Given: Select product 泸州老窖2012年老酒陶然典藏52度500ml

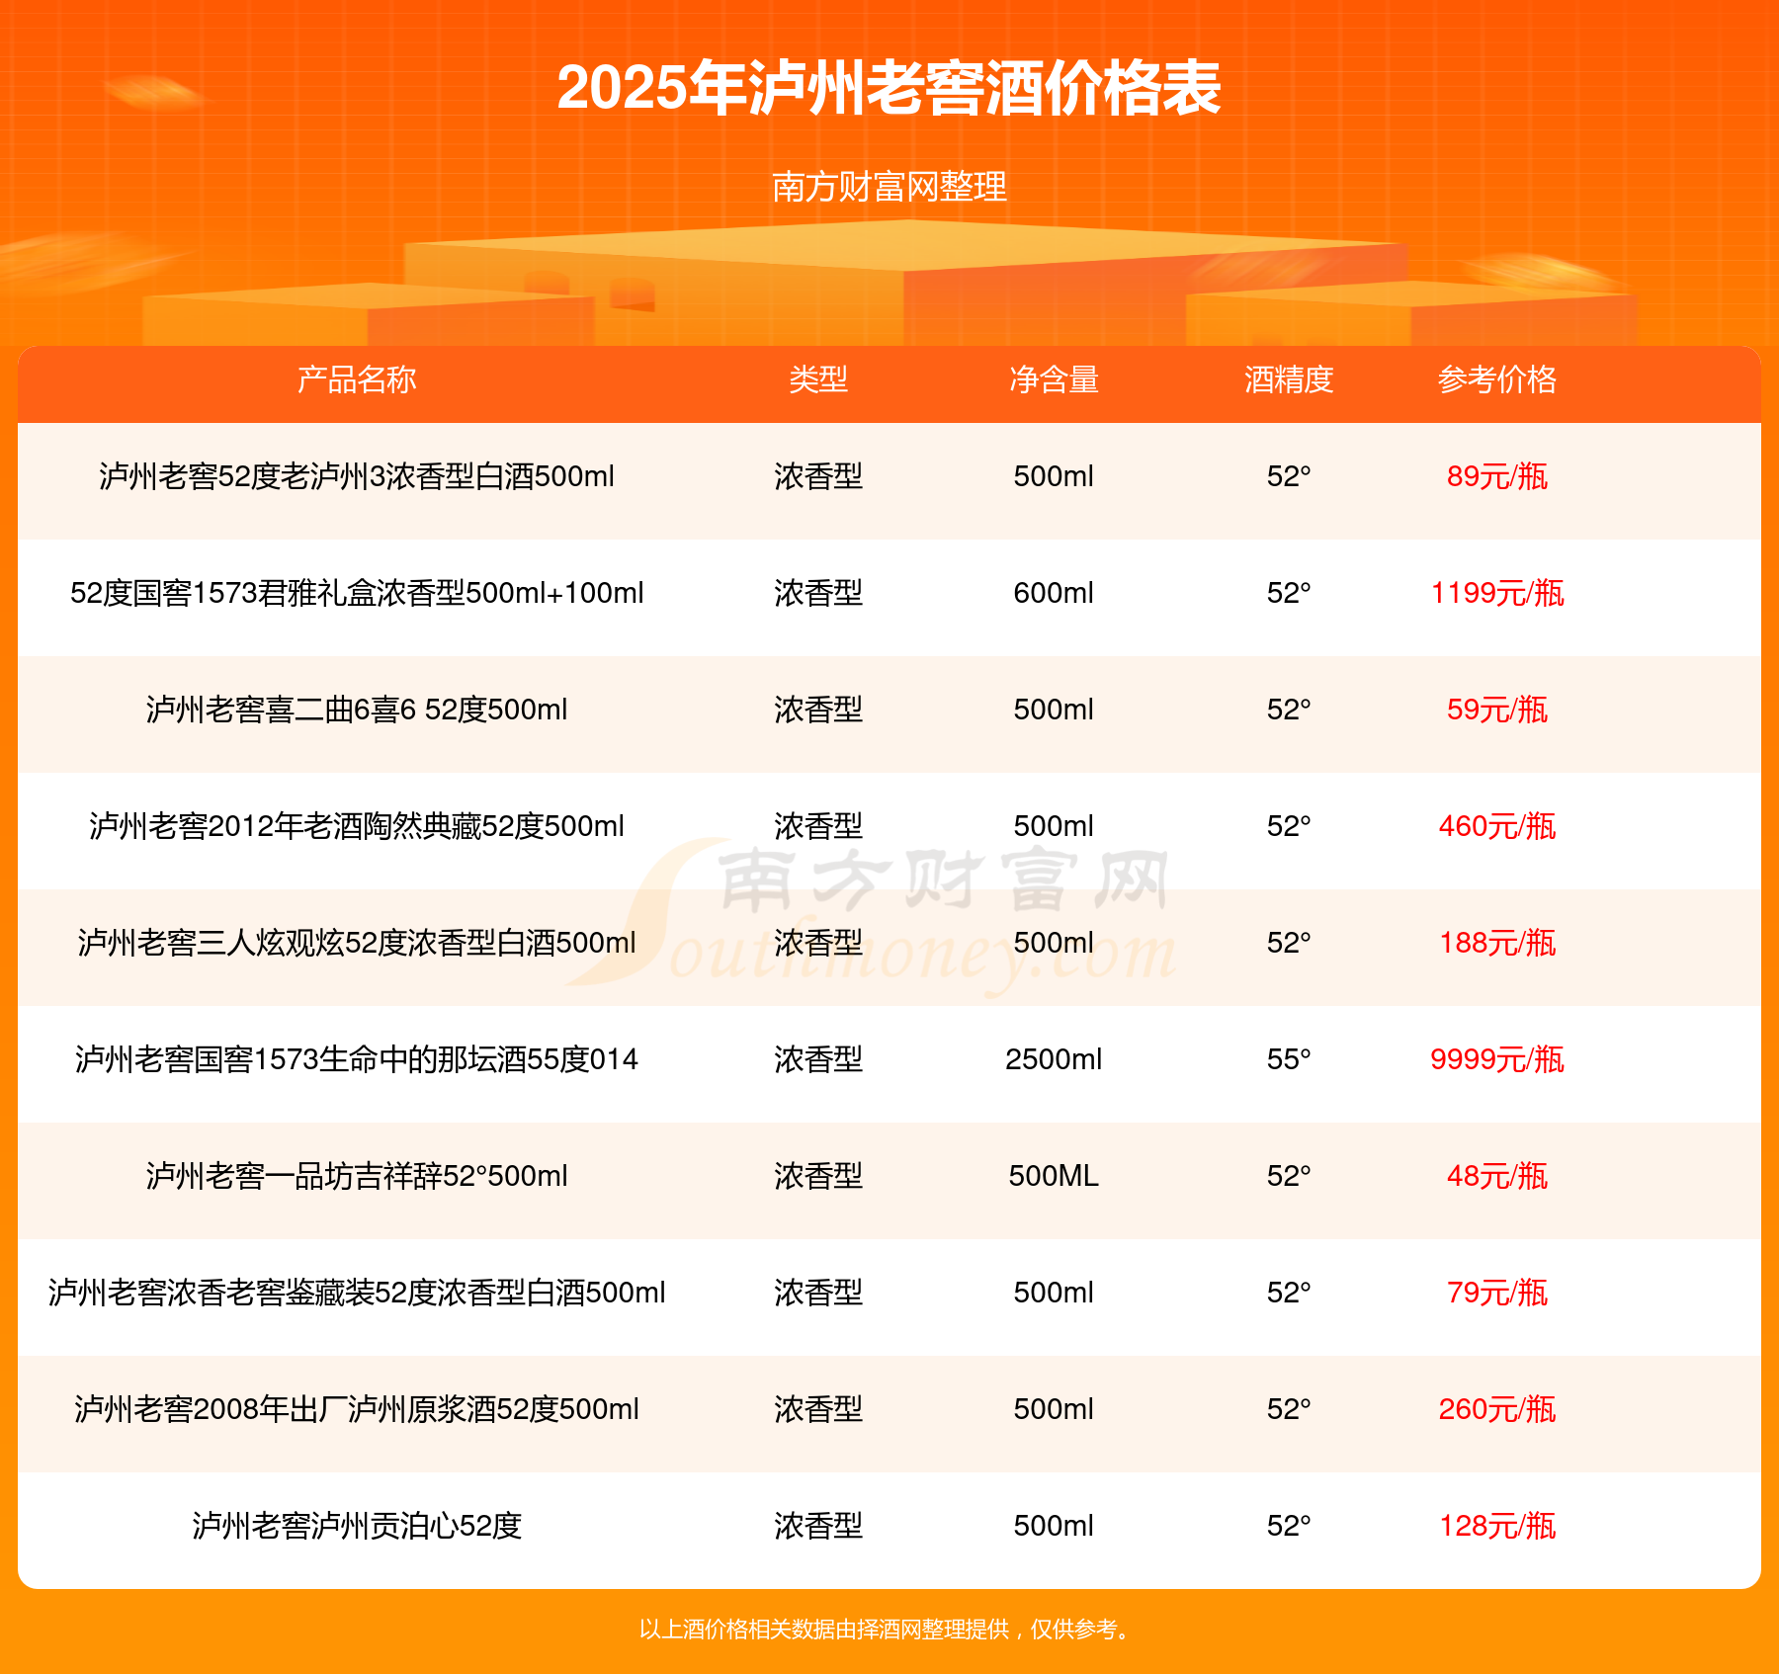Looking at the screenshot, I should (357, 826).
